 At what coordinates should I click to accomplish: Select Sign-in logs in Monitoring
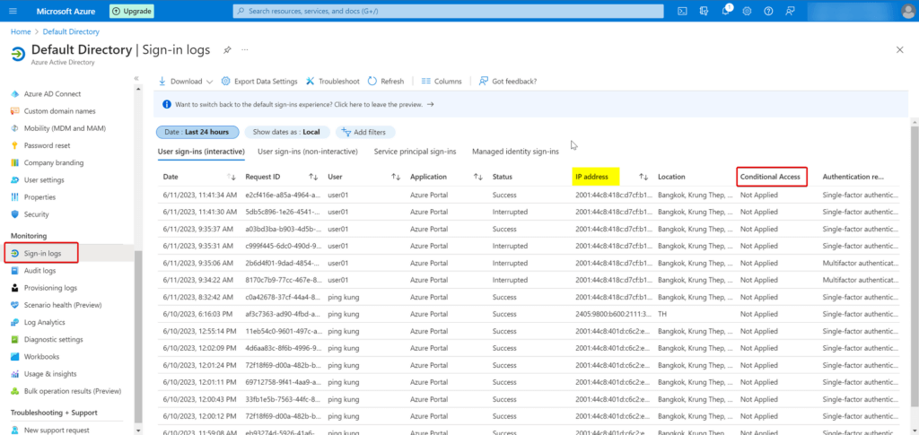pos(41,254)
